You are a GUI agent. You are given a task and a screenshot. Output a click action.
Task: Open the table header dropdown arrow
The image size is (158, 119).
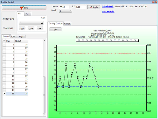pyautogui.click(x=4, y=41)
